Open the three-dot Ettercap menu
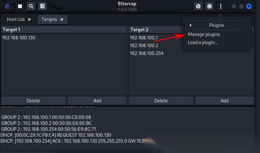The image size is (260, 153). [x=221, y=6]
